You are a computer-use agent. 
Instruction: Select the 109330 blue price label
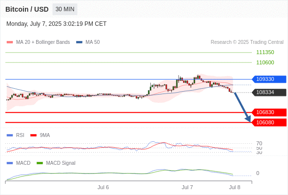(x=269, y=79)
